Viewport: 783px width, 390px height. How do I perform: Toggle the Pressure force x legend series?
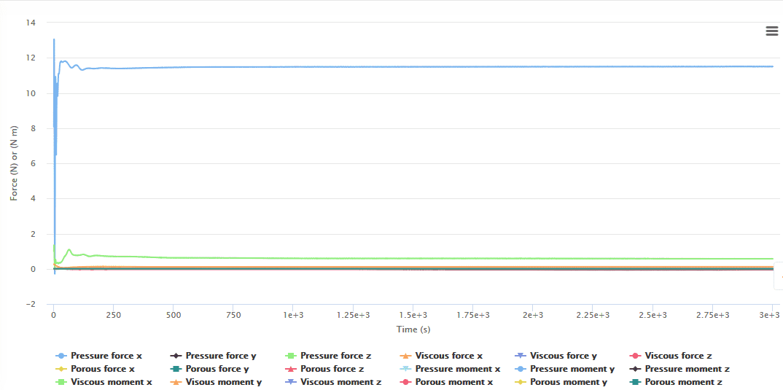tap(98, 356)
